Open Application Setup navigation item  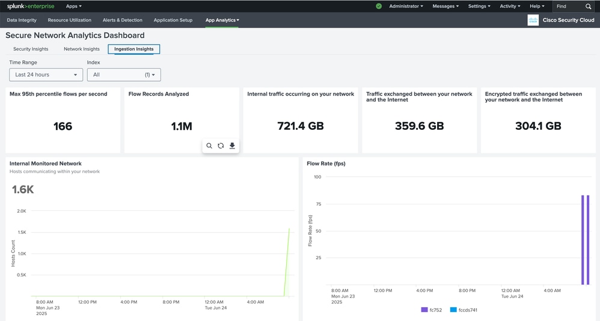pos(173,20)
